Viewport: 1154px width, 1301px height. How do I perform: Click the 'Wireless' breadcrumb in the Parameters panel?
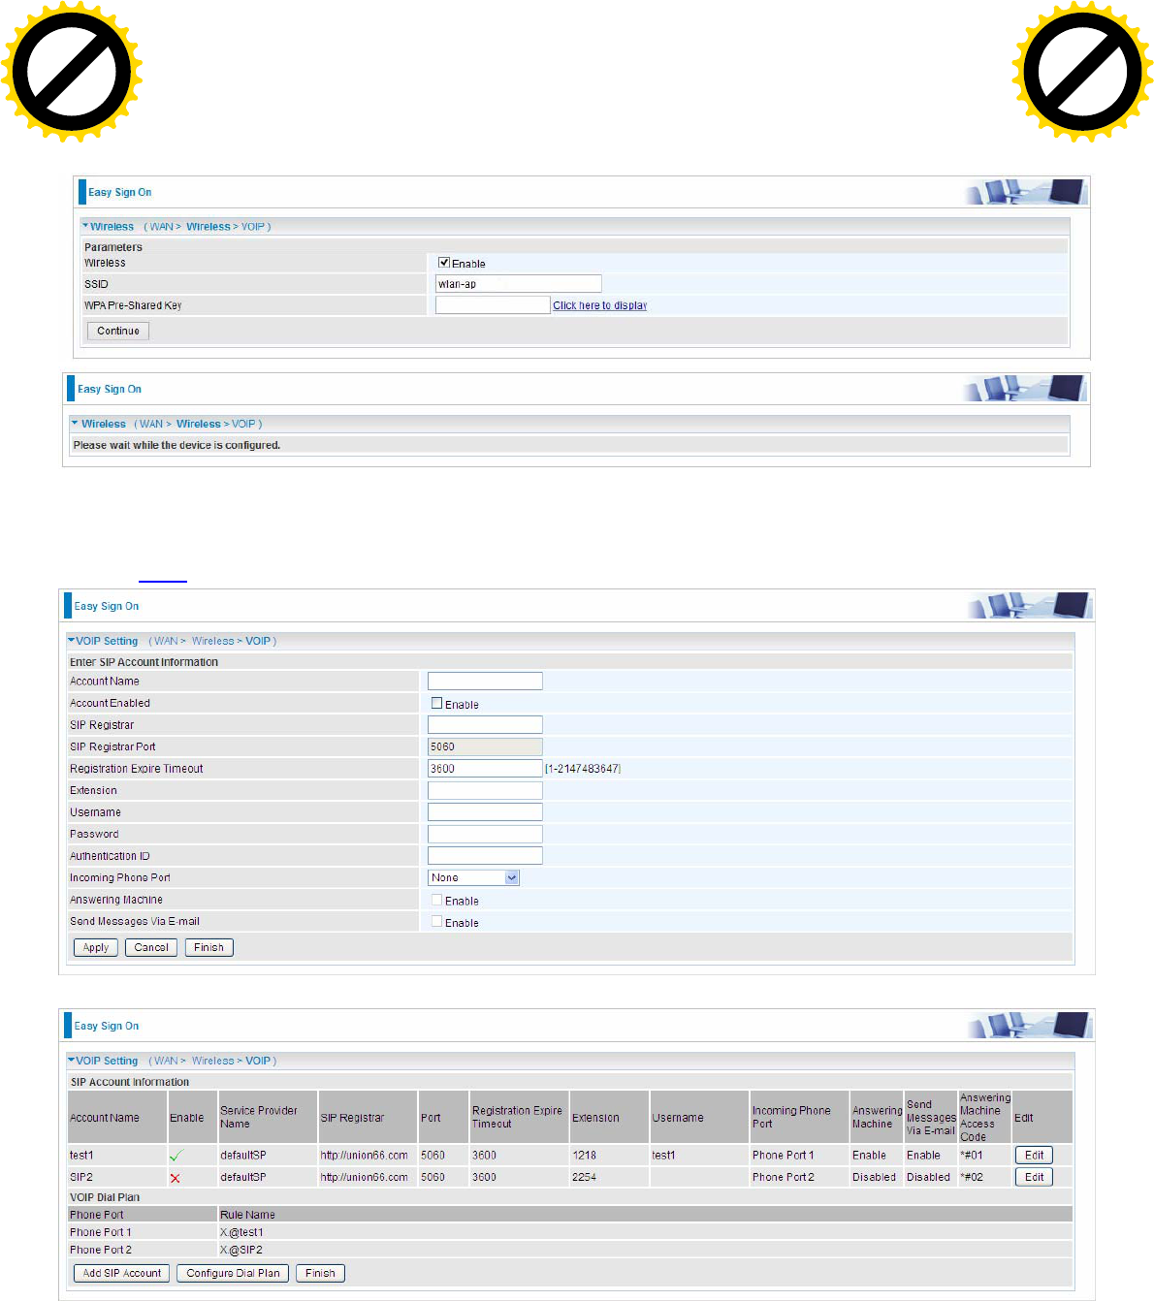[208, 227]
